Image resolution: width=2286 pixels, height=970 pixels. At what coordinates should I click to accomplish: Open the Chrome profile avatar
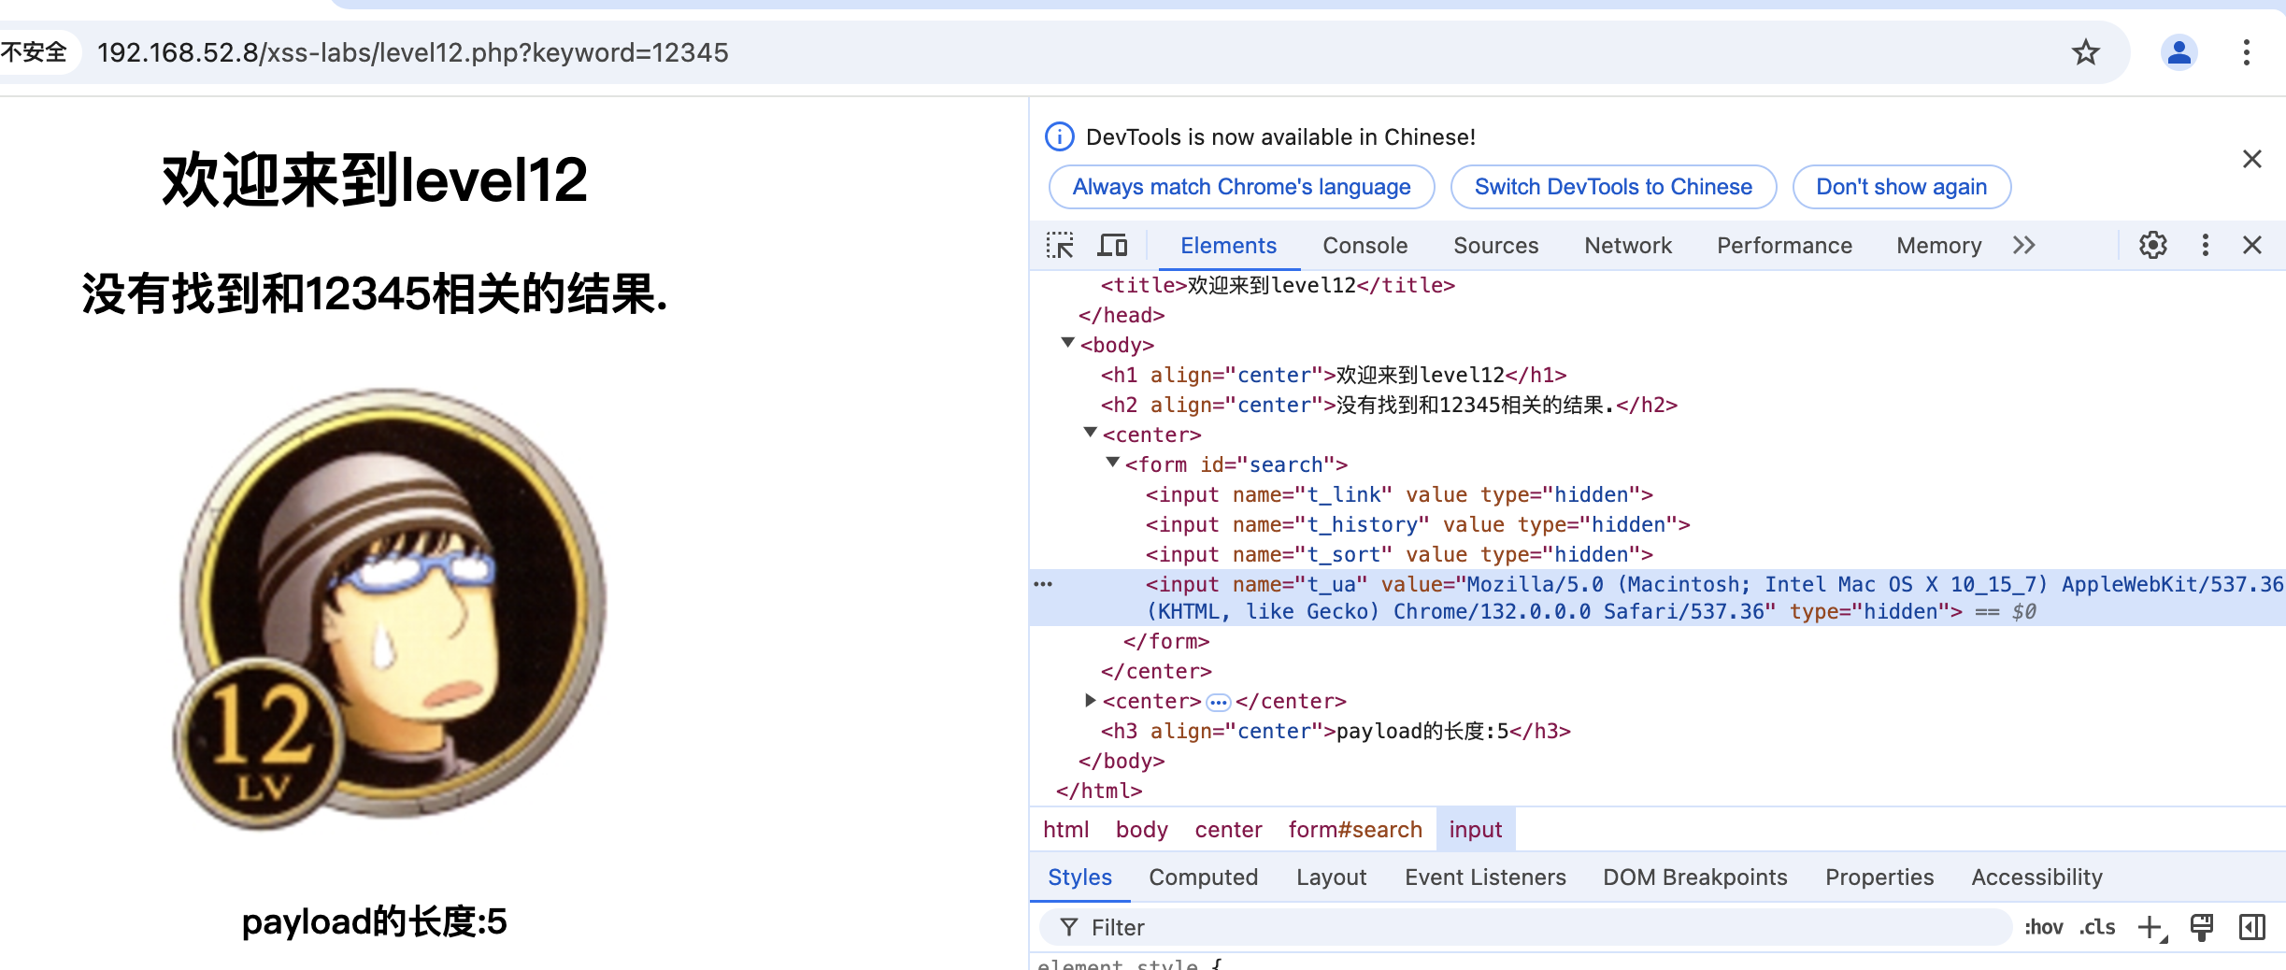(x=2179, y=52)
